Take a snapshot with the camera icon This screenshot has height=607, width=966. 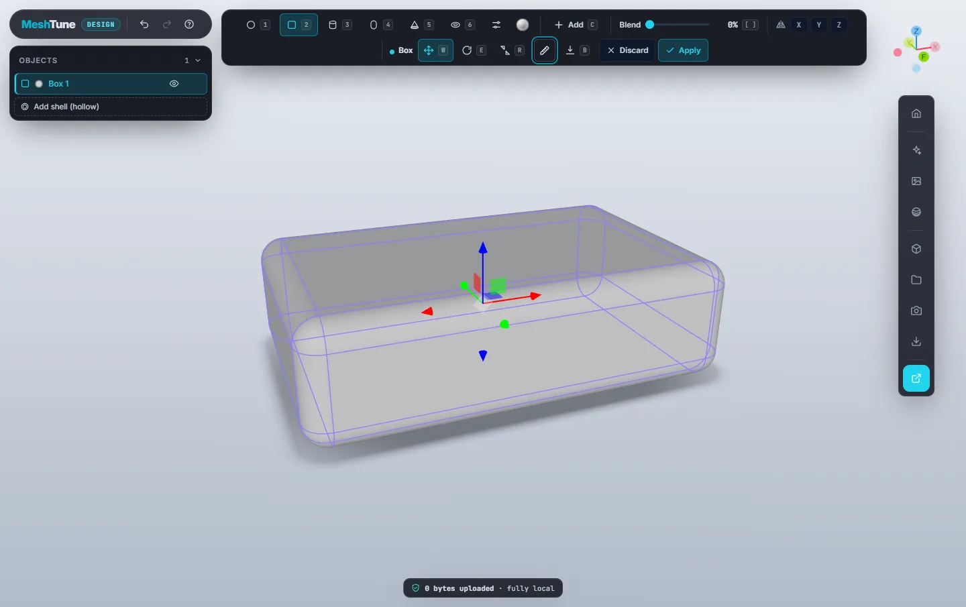point(916,311)
